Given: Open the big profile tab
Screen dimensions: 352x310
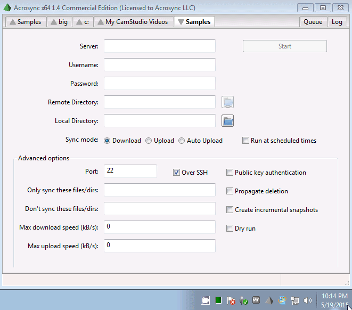Looking at the screenshot, I should click(x=60, y=22).
